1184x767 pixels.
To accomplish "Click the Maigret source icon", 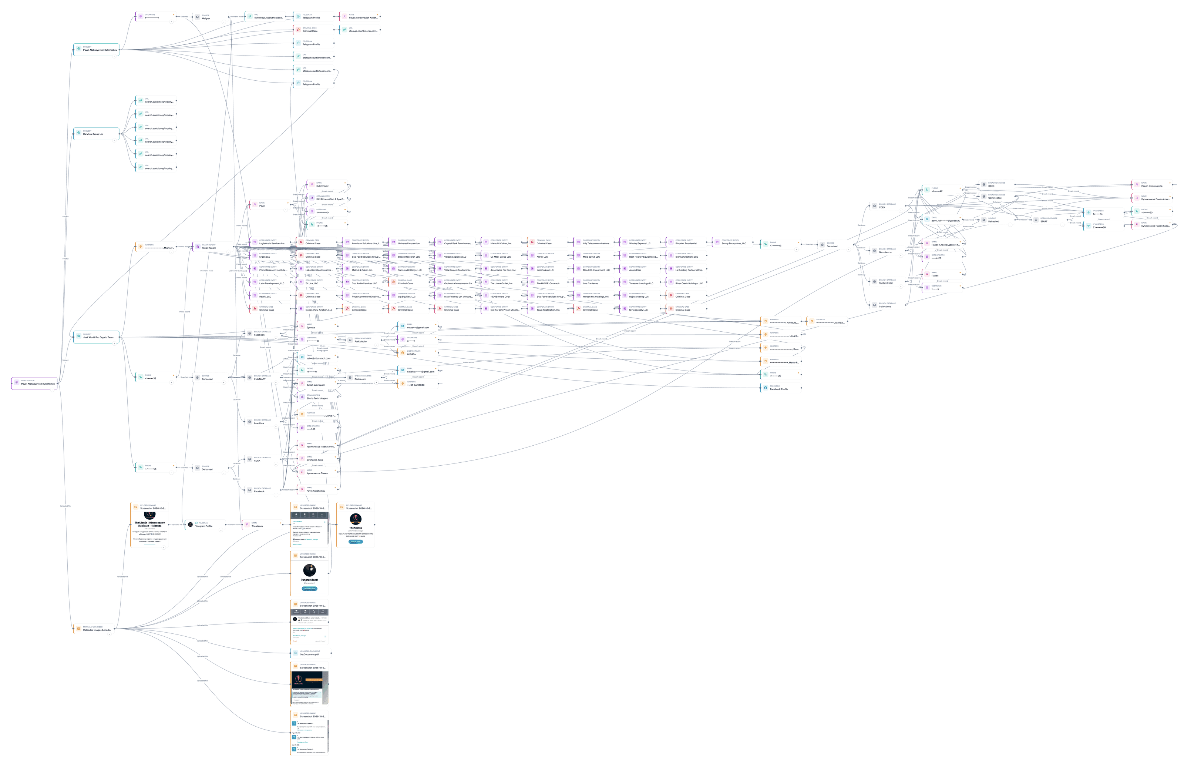I will pos(198,17).
